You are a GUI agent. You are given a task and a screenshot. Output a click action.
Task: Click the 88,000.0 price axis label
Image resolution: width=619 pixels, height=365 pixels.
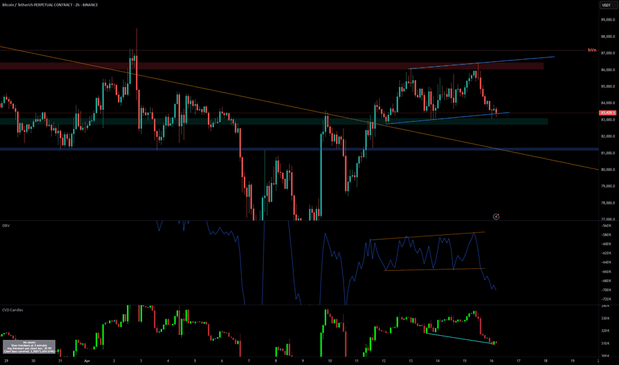click(x=608, y=36)
